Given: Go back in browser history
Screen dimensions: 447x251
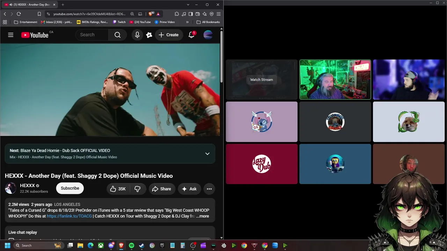Looking at the screenshot, I should [5, 14].
